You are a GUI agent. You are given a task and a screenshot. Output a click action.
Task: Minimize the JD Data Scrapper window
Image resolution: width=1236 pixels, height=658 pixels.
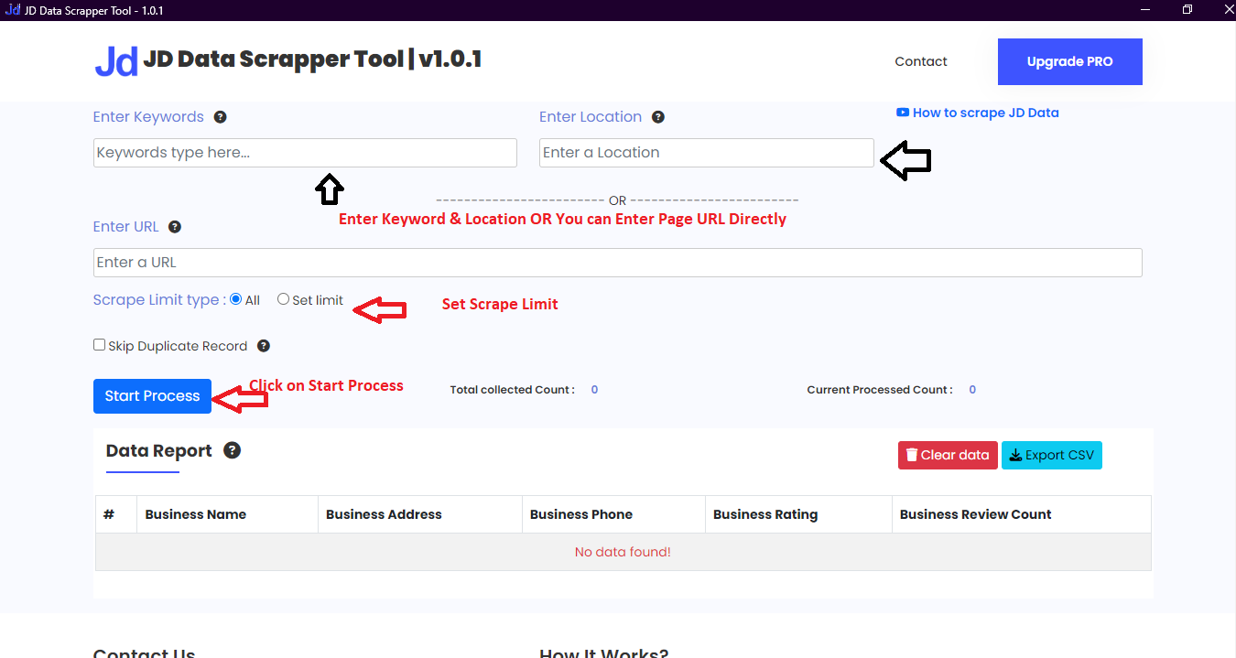click(x=1146, y=9)
